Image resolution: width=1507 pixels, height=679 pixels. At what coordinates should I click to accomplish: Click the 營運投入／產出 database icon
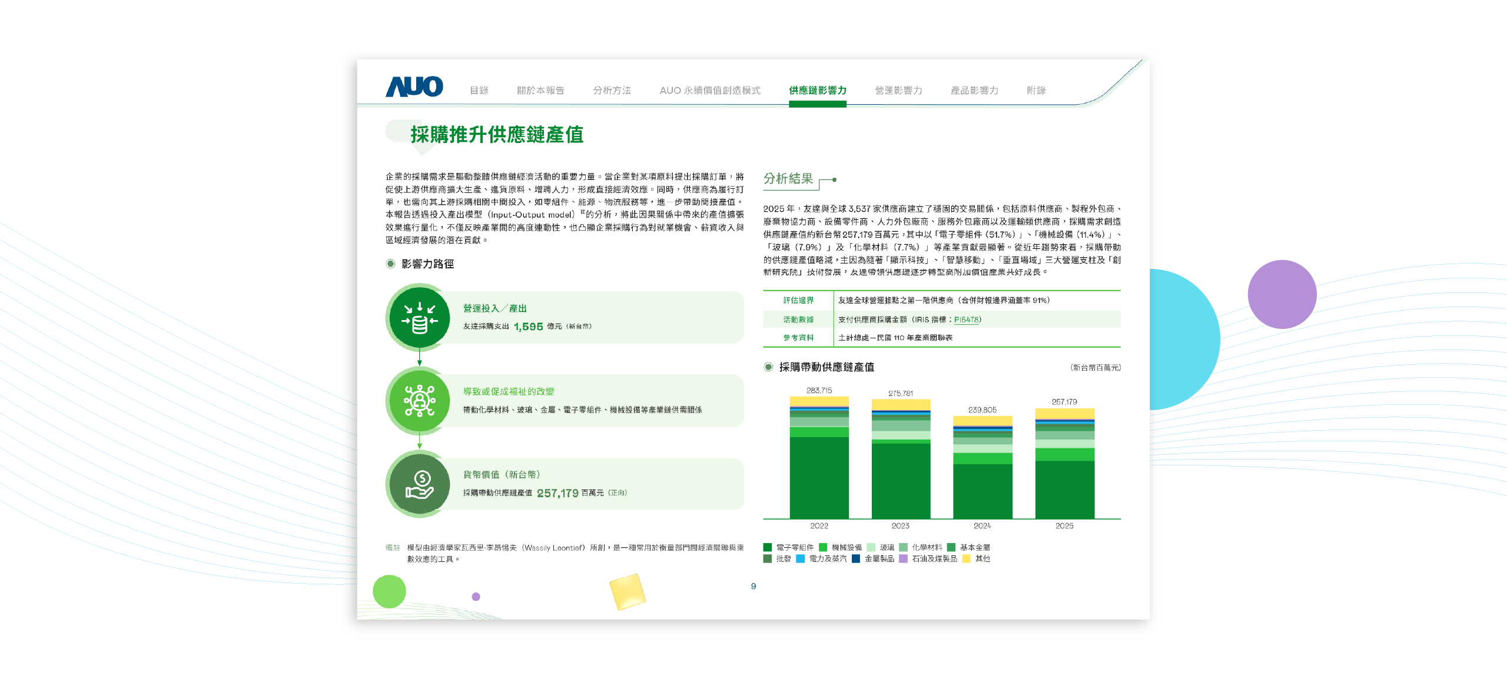point(419,318)
